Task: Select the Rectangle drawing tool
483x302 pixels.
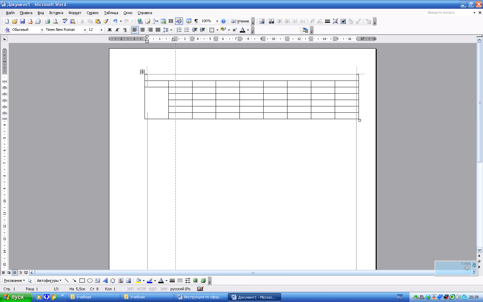Action: point(82,281)
